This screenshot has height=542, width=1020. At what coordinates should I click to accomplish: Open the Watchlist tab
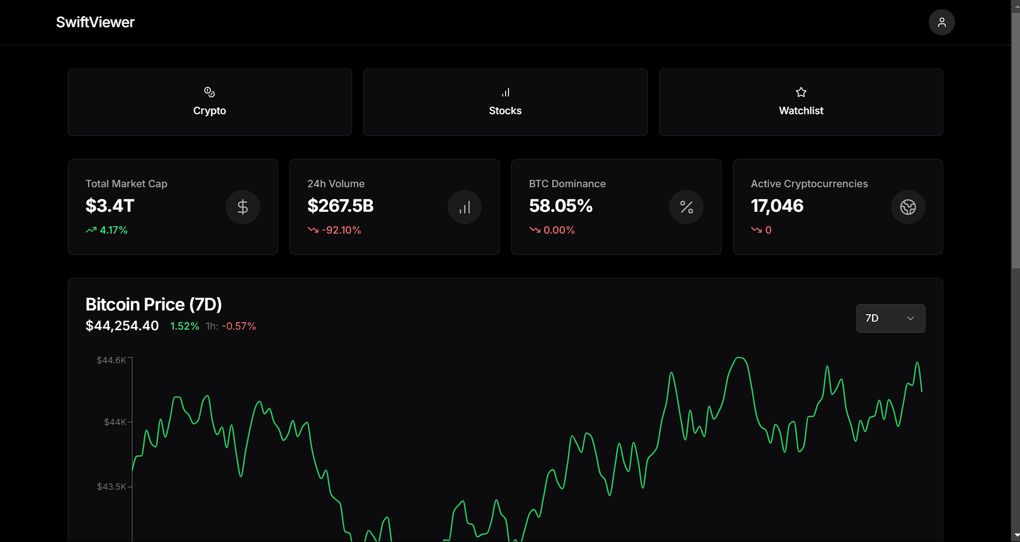pos(801,102)
